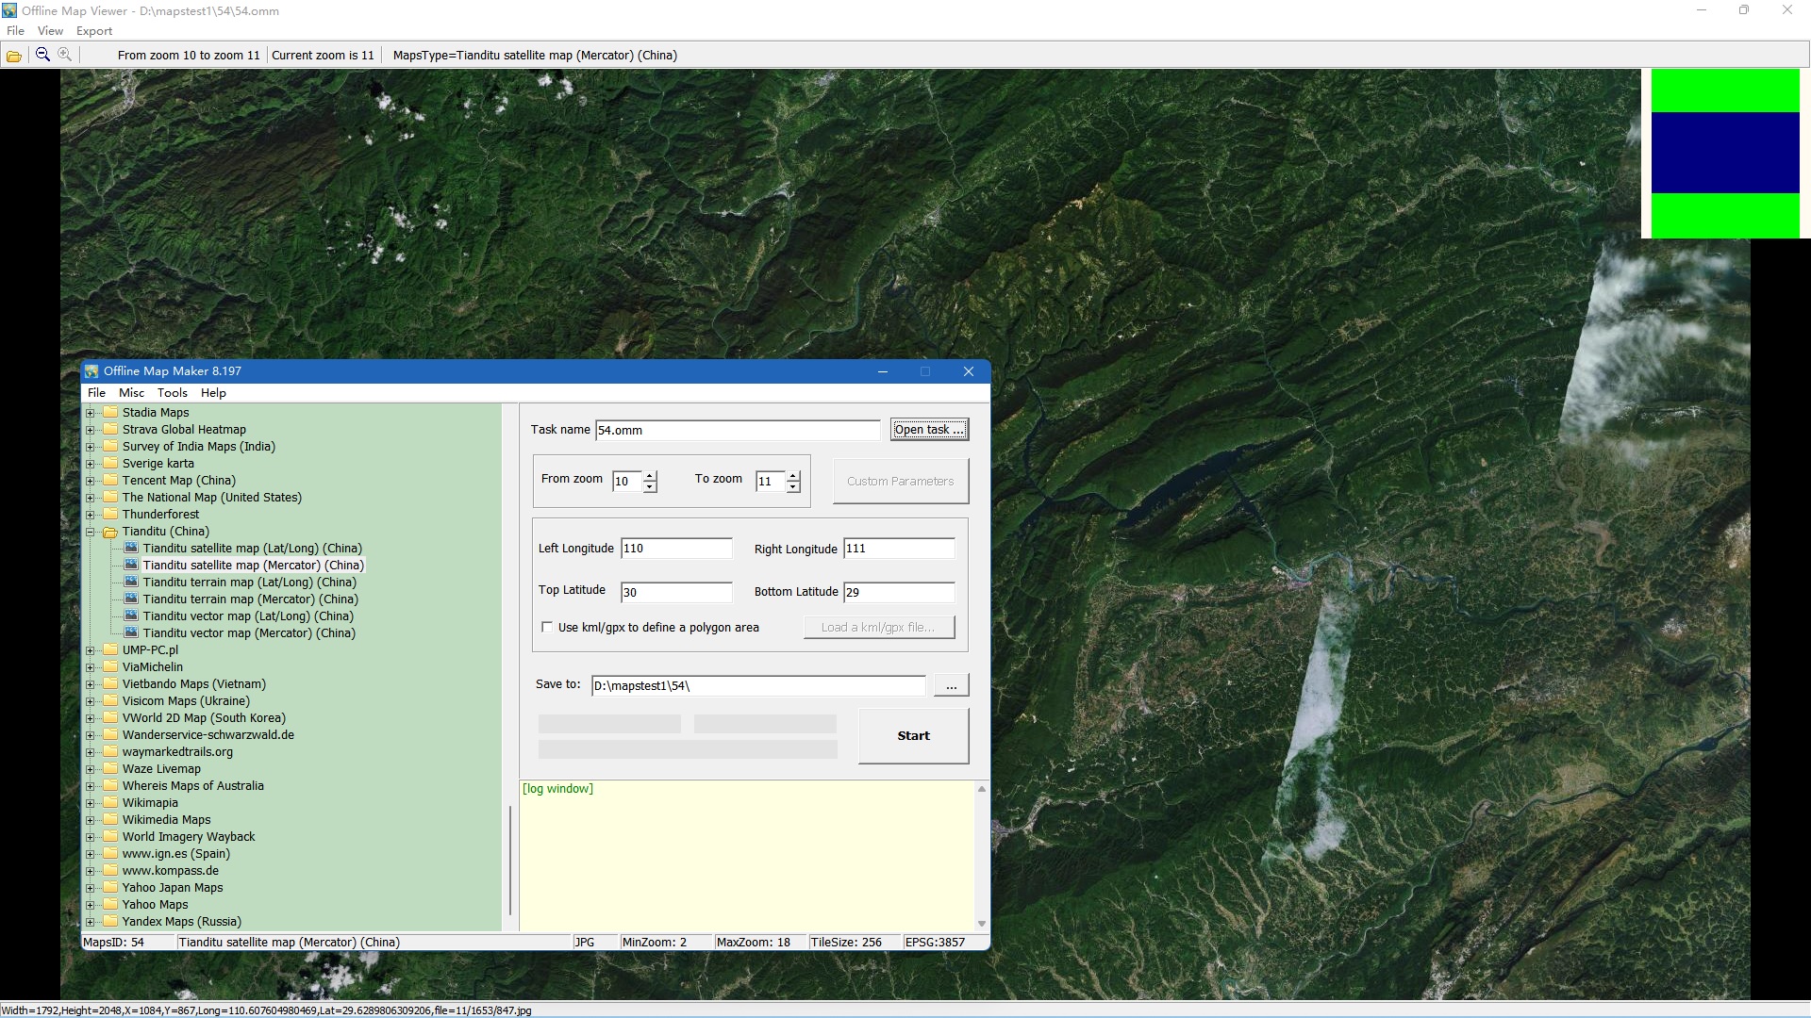Expand the Survey of India Maps node

coord(91,447)
